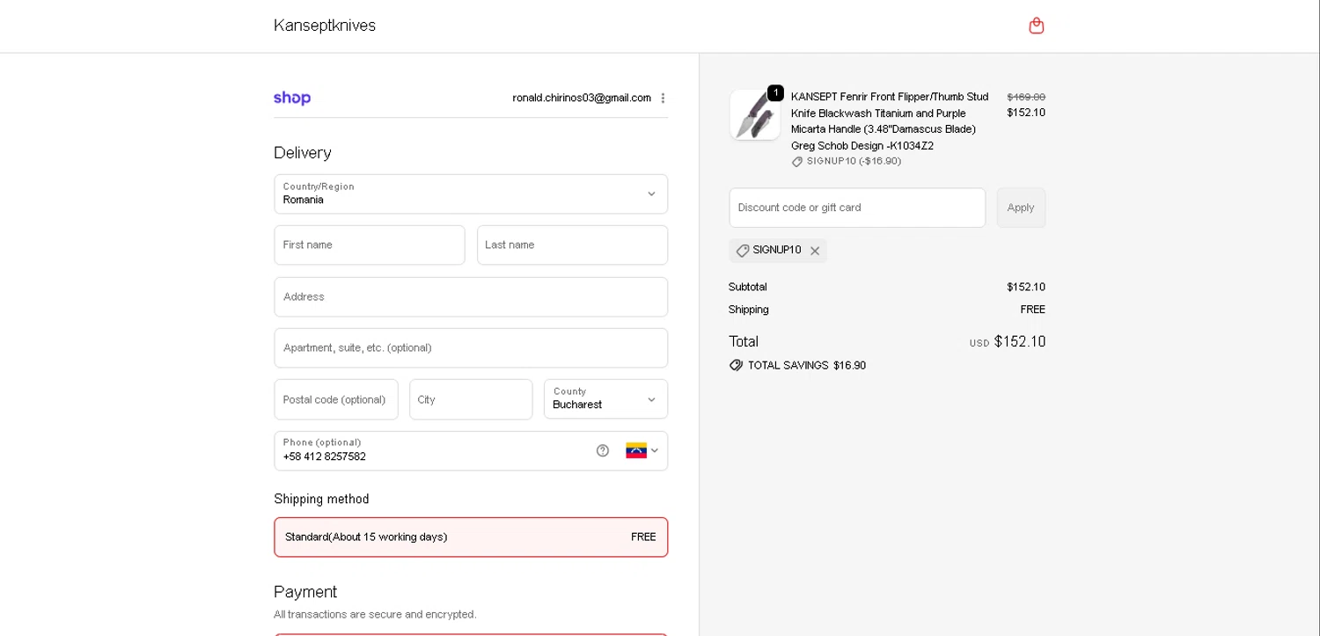The image size is (1320, 636).
Task: Open the Kanseptknives store link
Action: (325, 26)
